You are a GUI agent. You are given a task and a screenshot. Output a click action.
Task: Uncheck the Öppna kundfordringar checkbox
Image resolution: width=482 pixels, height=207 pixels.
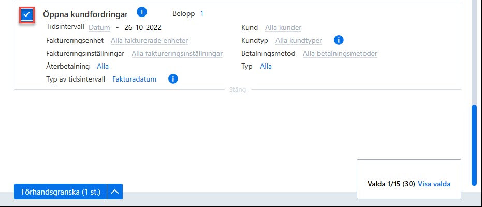[27, 15]
